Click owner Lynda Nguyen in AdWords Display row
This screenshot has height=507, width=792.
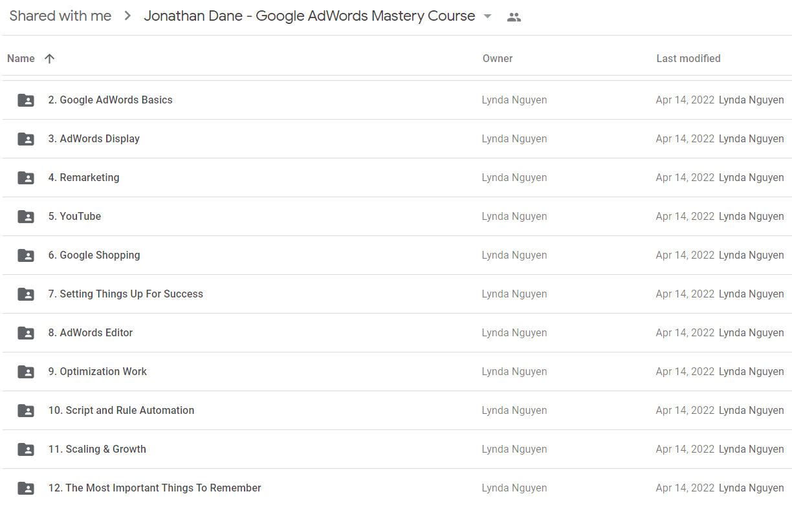pyautogui.click(x=514, y=138)
